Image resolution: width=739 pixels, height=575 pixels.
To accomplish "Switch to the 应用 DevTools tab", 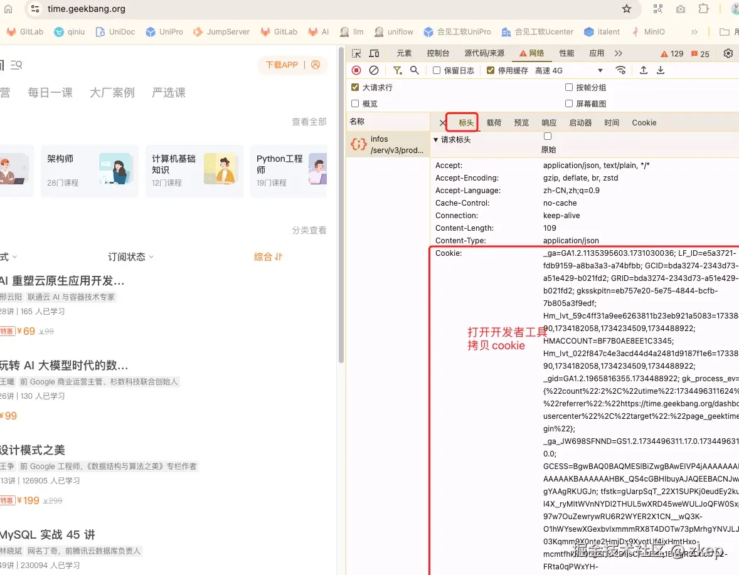I will (596, 53).
